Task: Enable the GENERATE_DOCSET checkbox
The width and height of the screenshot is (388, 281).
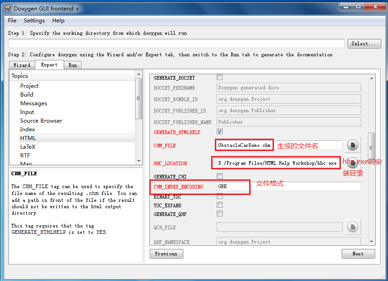Action: coord(219,77)
